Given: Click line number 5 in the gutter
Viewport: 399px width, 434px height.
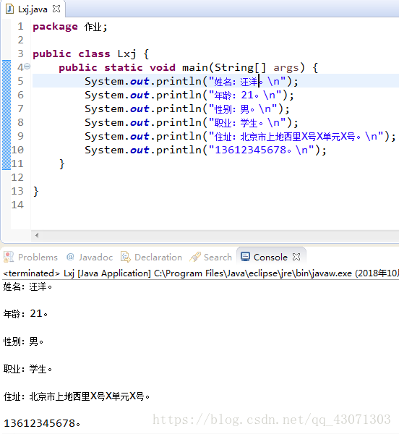Looking at the screenshot, I should tap(20, 81).
